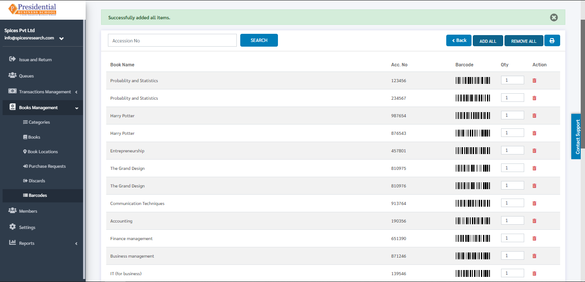
Task: Go to Purchase Requests page
Action: tap(44, 166)
